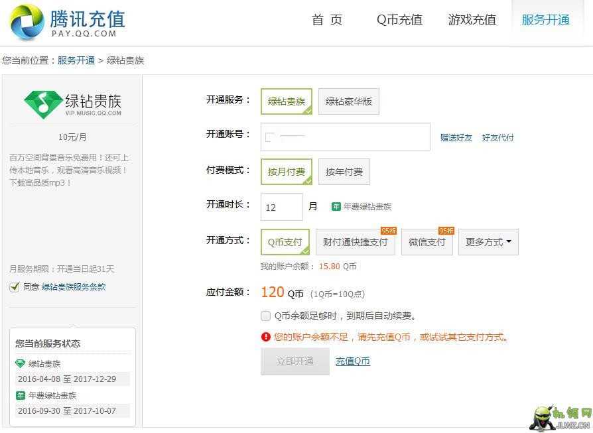Open the 充值Q币 link

pyautogui.click(x=353, y=361)
